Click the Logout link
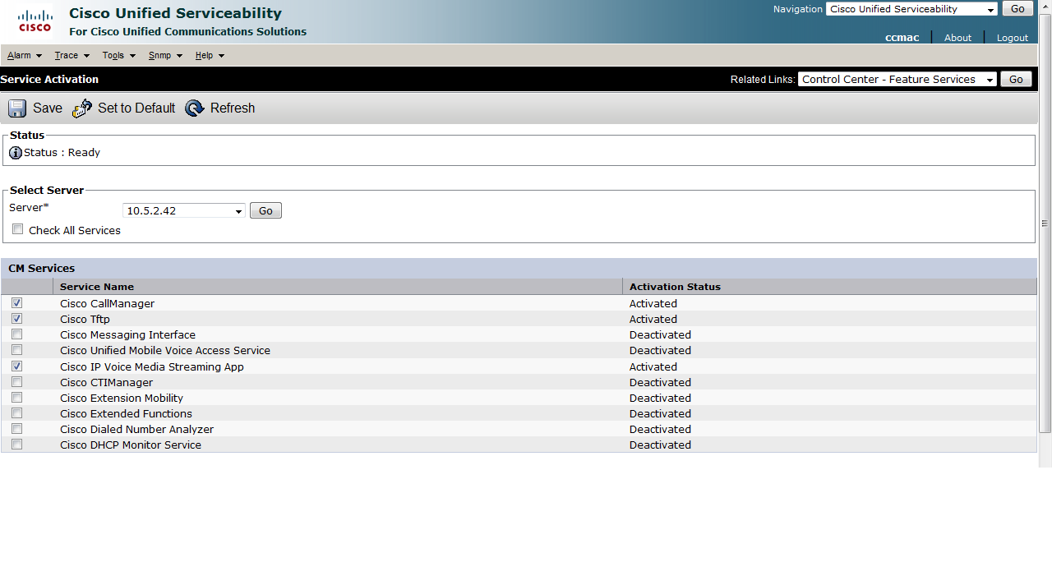Image resolution: width=1052 pixels, height=576 pixels. coord(1012,38)
